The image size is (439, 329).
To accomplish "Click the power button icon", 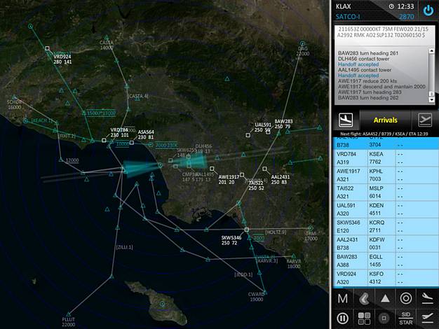I will 428,10.
